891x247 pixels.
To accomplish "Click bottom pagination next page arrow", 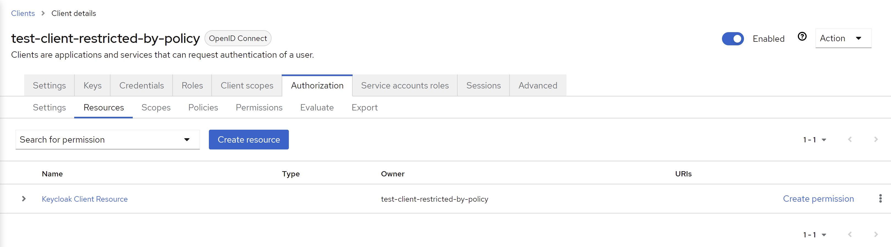I will (875, 235).
